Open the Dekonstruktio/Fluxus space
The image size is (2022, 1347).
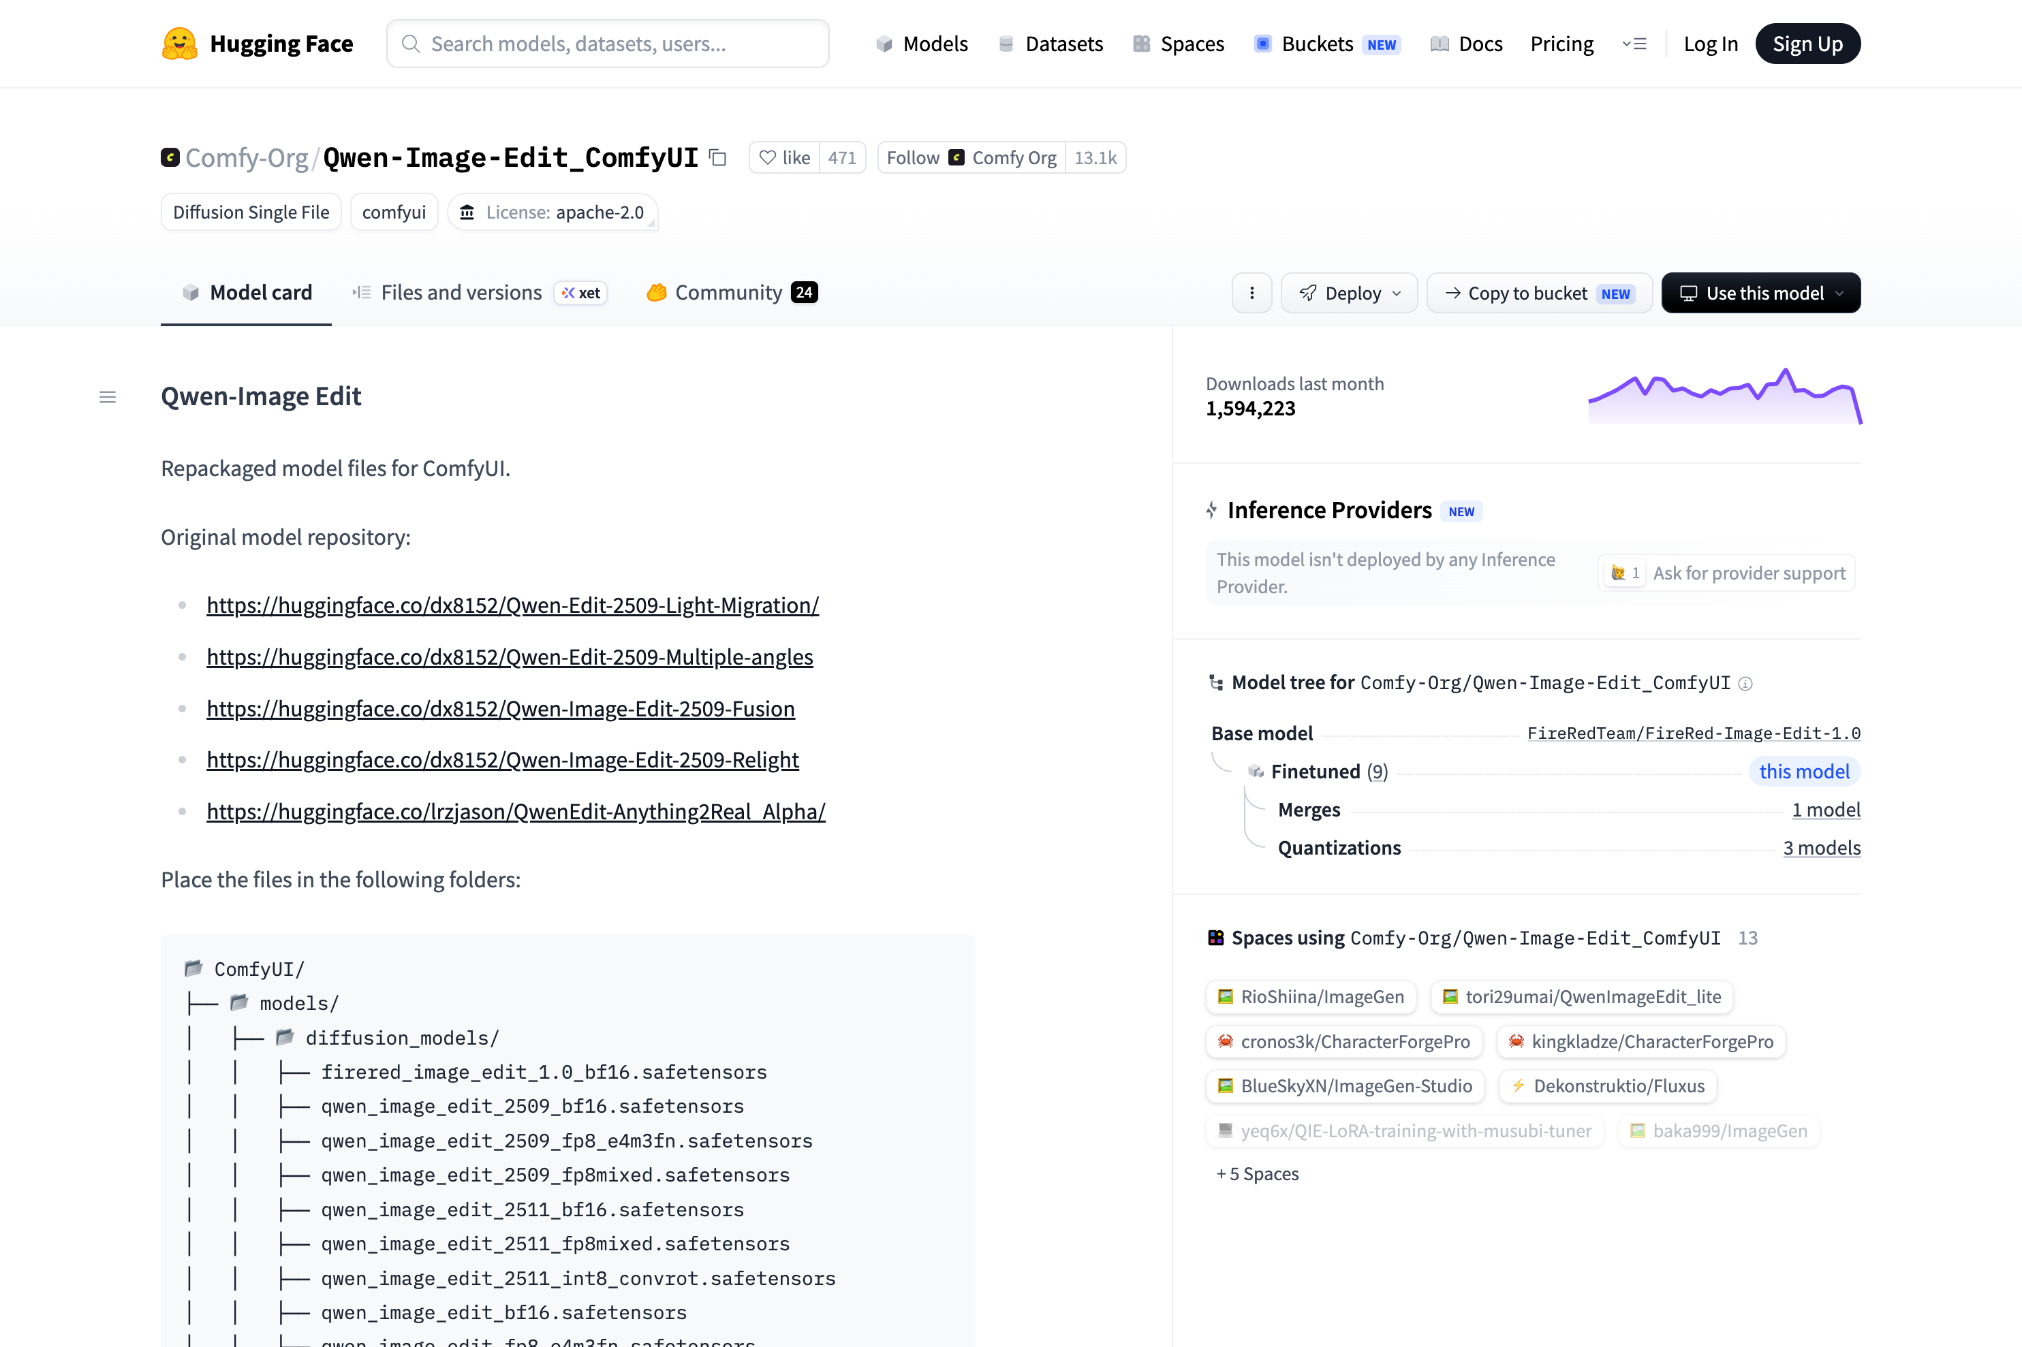pos(1608,1086)
